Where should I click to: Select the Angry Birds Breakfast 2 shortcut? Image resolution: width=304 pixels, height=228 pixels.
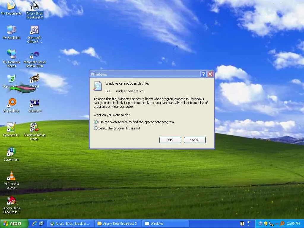click(x=35, y=10)
